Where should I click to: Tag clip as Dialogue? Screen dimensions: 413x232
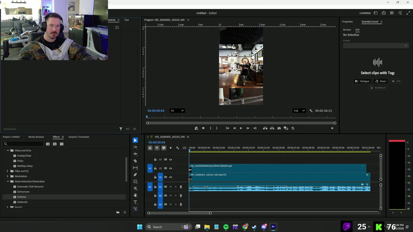362,81
